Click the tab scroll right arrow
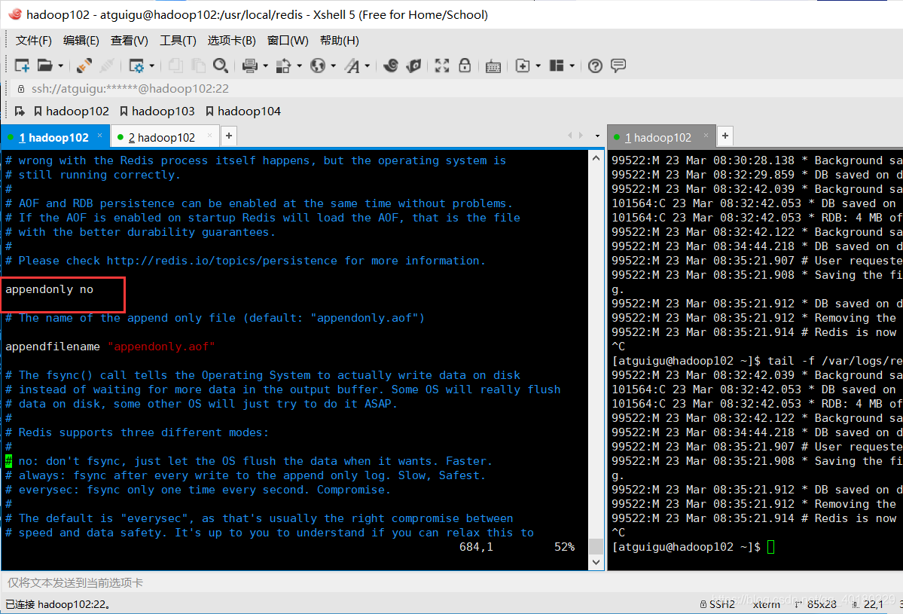The width and height of the screenshot is (903, 614). click(581, 136)
